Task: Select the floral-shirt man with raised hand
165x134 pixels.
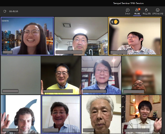Action: (x=135, y=36)
